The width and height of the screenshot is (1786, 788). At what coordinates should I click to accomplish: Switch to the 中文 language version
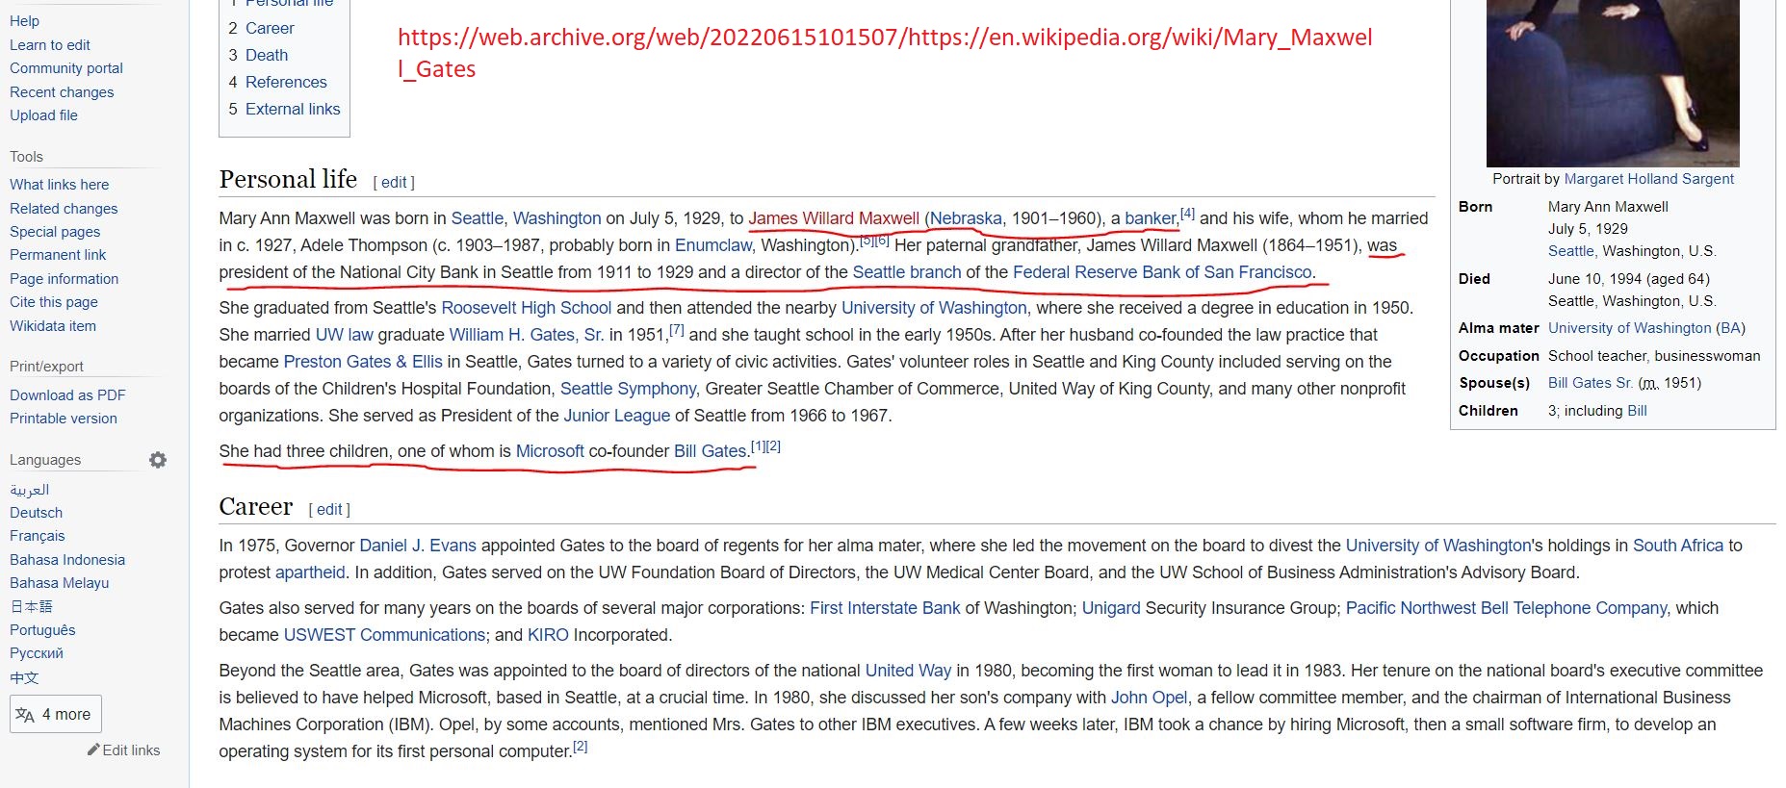point(24,677)
